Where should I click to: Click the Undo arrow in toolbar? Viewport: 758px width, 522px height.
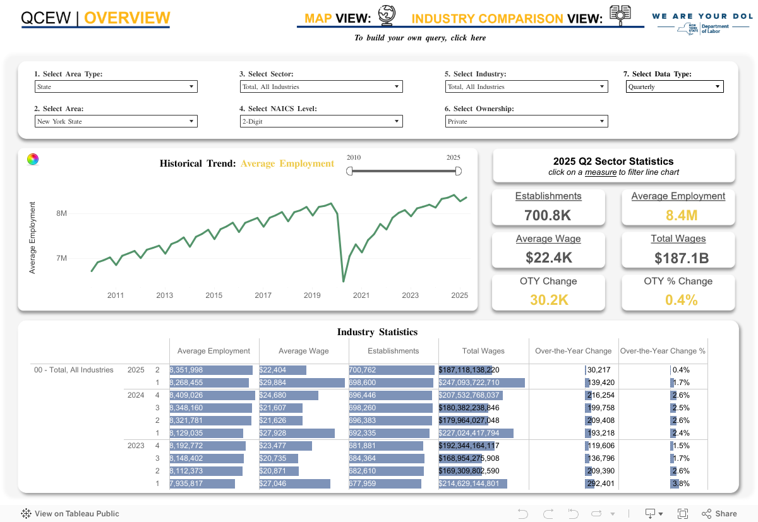tap(522, 513)
